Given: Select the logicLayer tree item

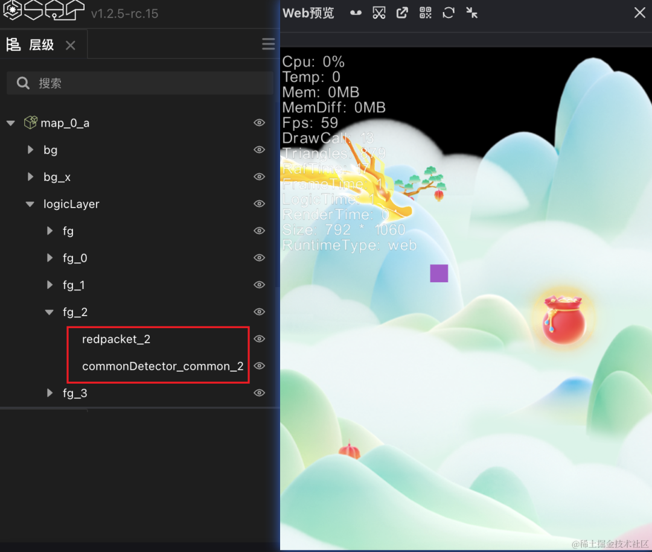Looking at the screenshot, I should [x=71, y=204].
